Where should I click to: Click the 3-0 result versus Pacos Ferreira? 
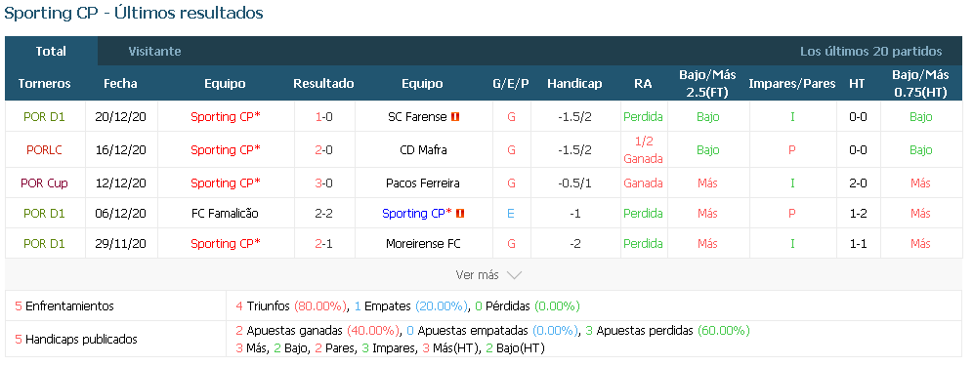(324, 183)
